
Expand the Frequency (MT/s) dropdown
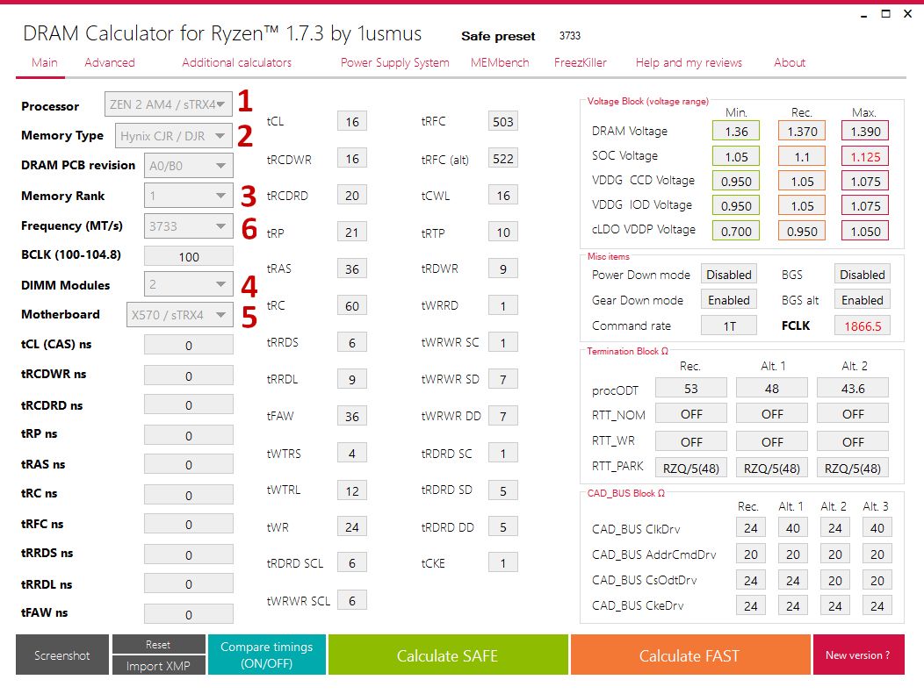click(189, 226)
